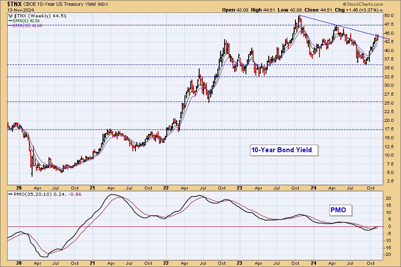Click the 32.5 price axis label
Viewport: 401px width, 267px height.
click(389, 77)
